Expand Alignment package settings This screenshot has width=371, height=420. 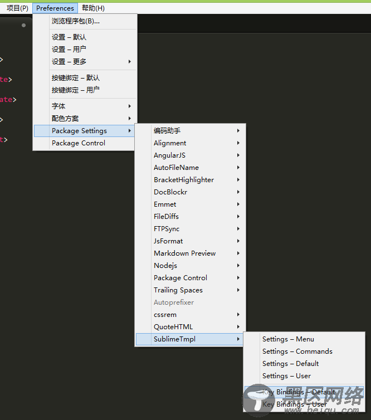[x=190, y=143]
